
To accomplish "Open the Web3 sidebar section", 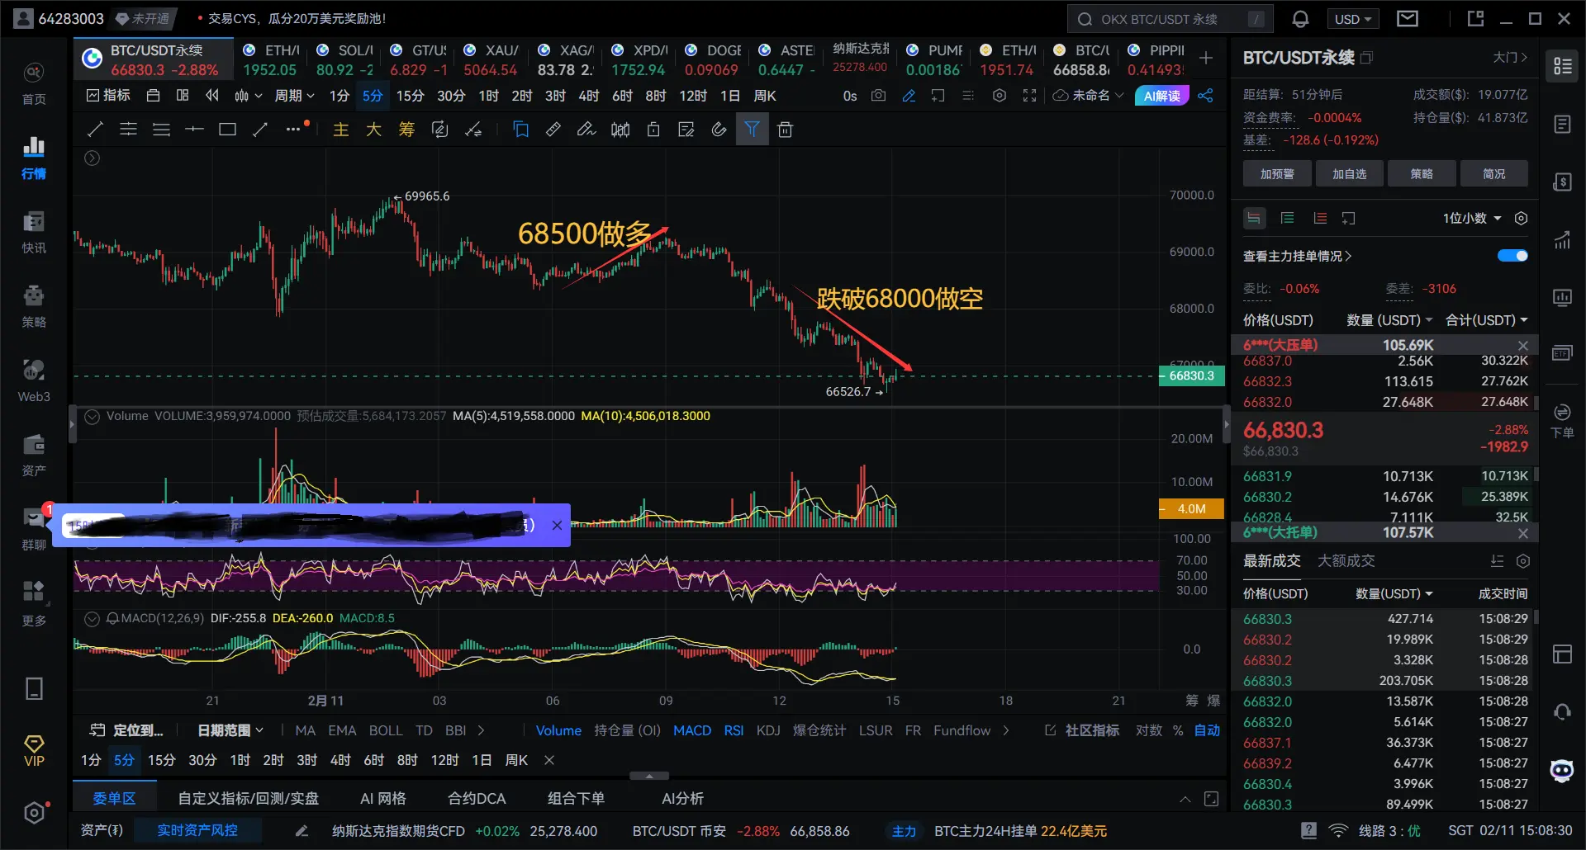I will [x=34, y=380].
